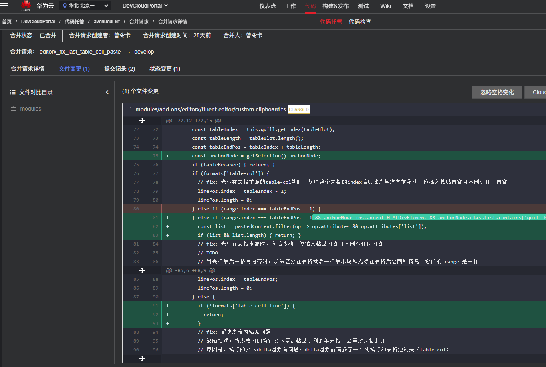Screen dimensions: 546x367
Task: Open the 状态变更 (1) tab
Action: click(165, 69)
